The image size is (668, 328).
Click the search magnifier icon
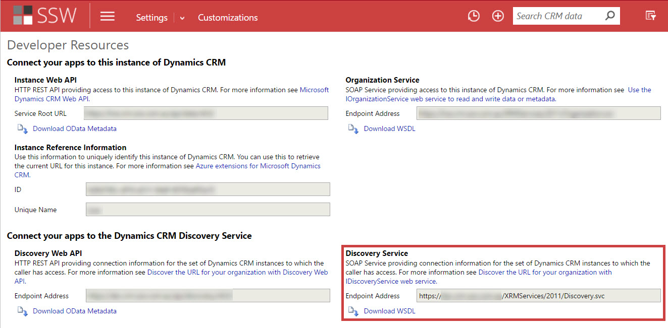pyautogui.click(x=610, y=16)
